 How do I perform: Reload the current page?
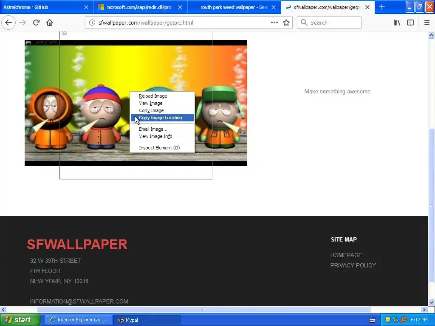(36, 22)
